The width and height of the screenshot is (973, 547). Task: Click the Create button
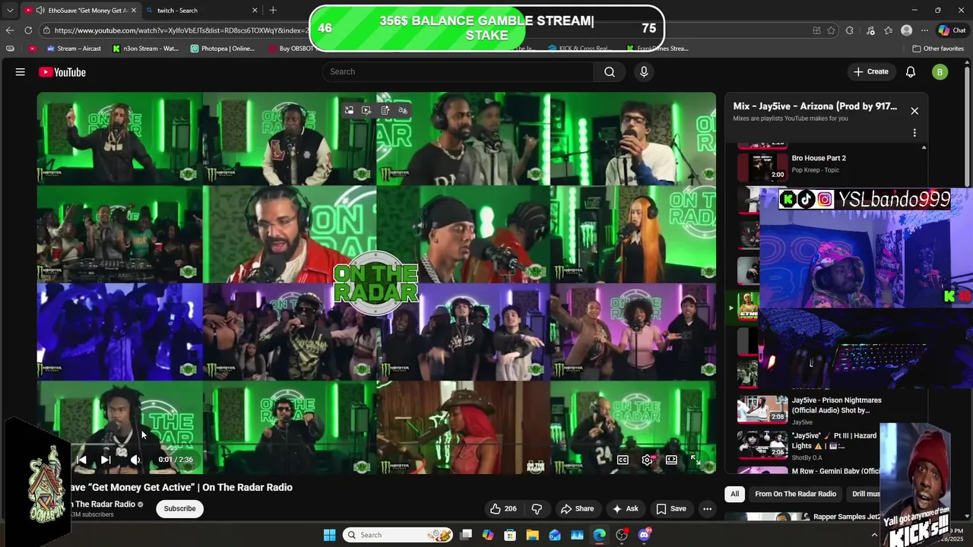click(x=871, y=71)
